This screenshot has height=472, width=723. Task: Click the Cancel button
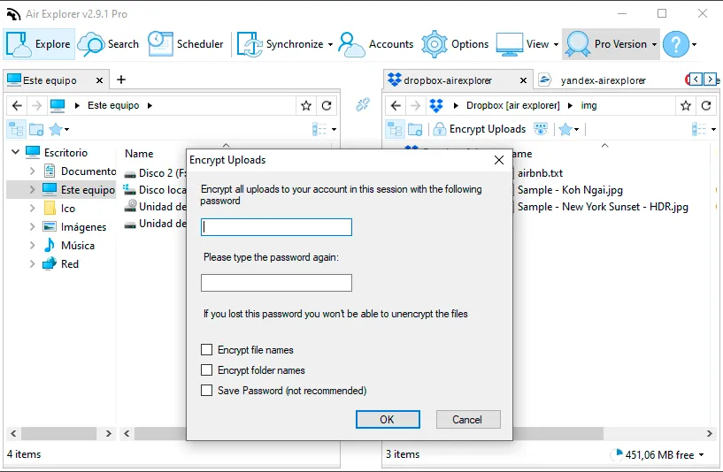(x=468, y=420)
